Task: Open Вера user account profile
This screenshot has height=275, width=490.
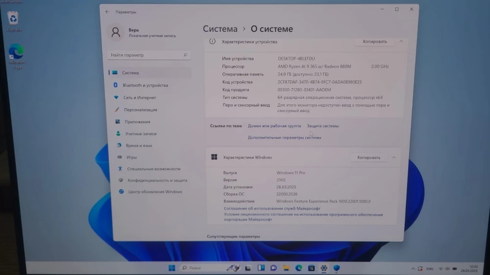Action: pos(142,32)
